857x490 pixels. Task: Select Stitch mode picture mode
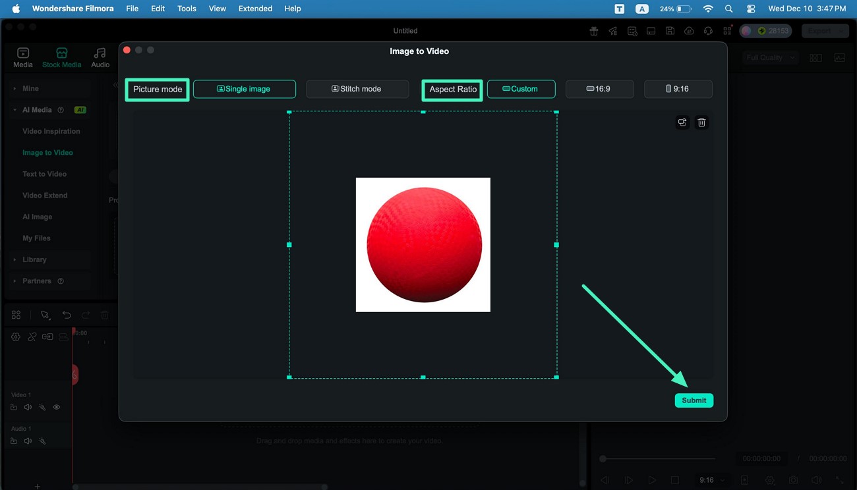pyautogui.click(x=357, y=89)
